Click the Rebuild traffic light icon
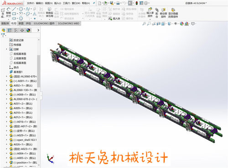 [137, 3]
